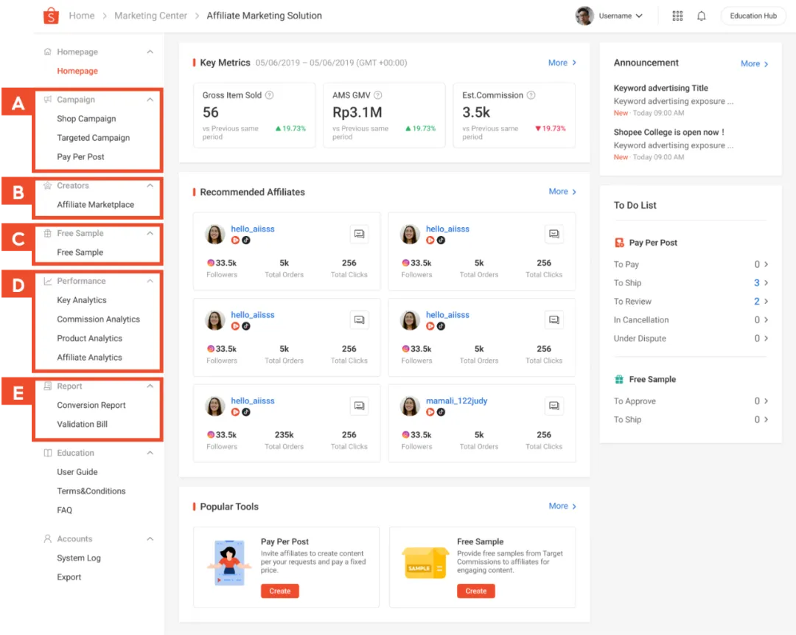Open chat with mamali_122judy
796x635 pixels.
coord(554,406)
